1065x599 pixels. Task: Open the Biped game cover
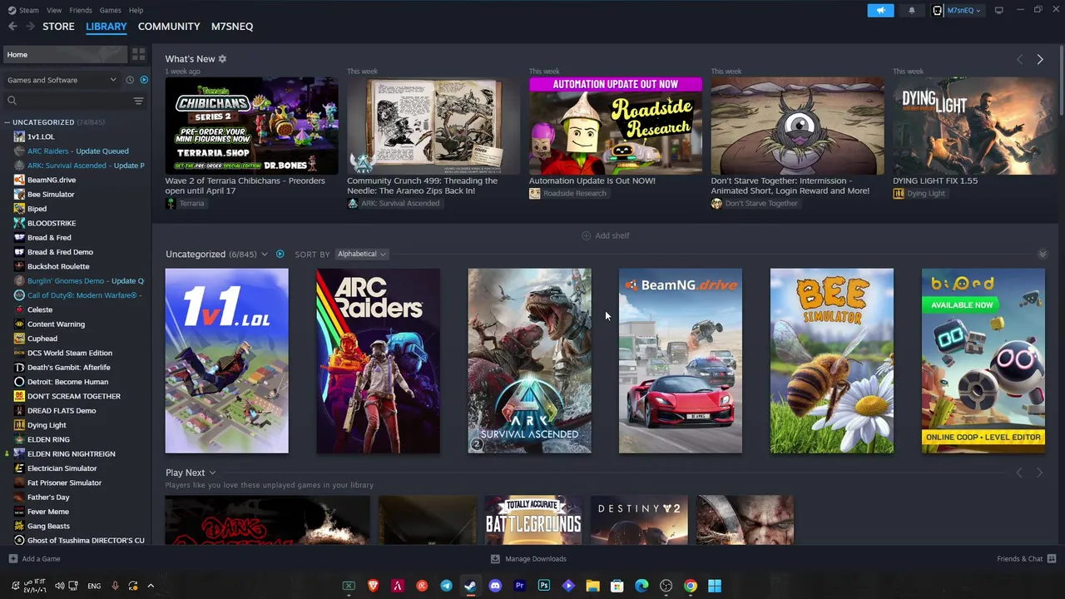coord(983,360)
